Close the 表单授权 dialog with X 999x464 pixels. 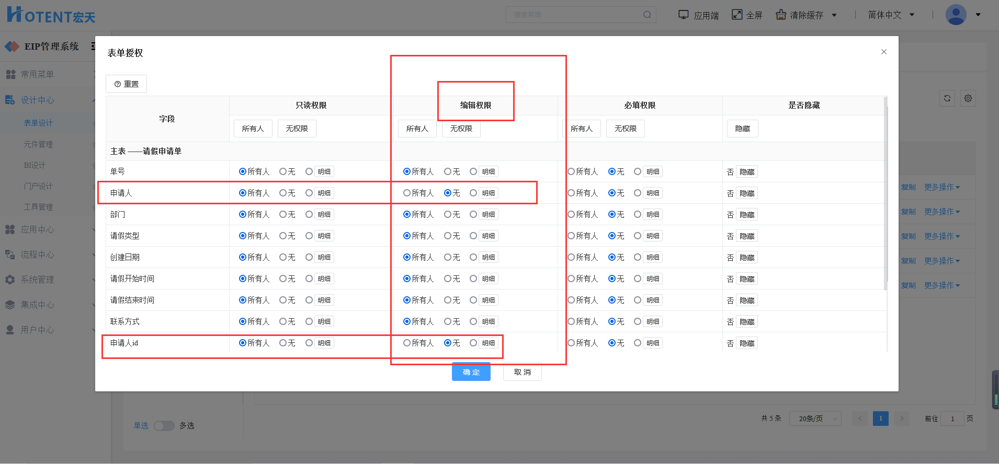click(883, 52)
